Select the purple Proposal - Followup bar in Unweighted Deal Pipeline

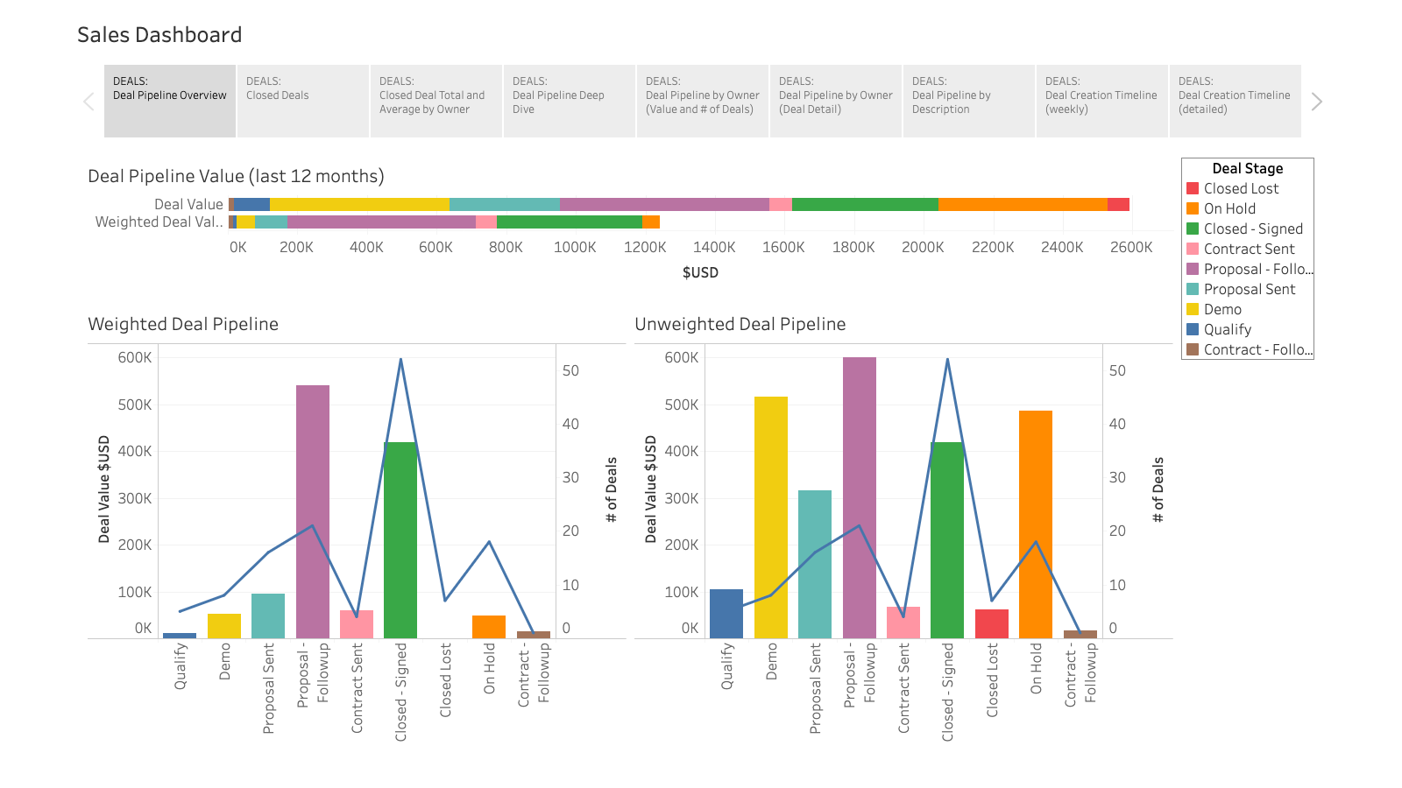click(x=860, y=490)
